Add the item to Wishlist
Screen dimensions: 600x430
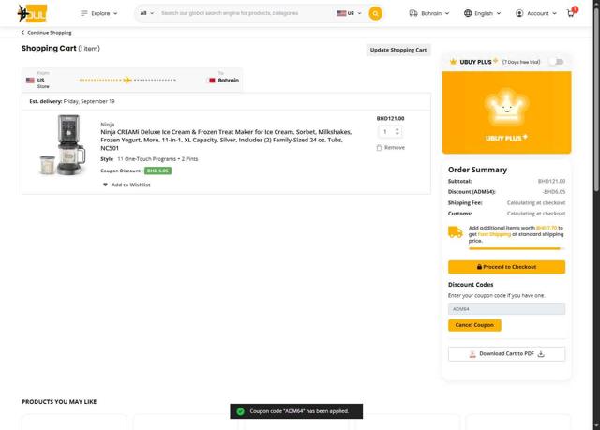tap(127, 185)
